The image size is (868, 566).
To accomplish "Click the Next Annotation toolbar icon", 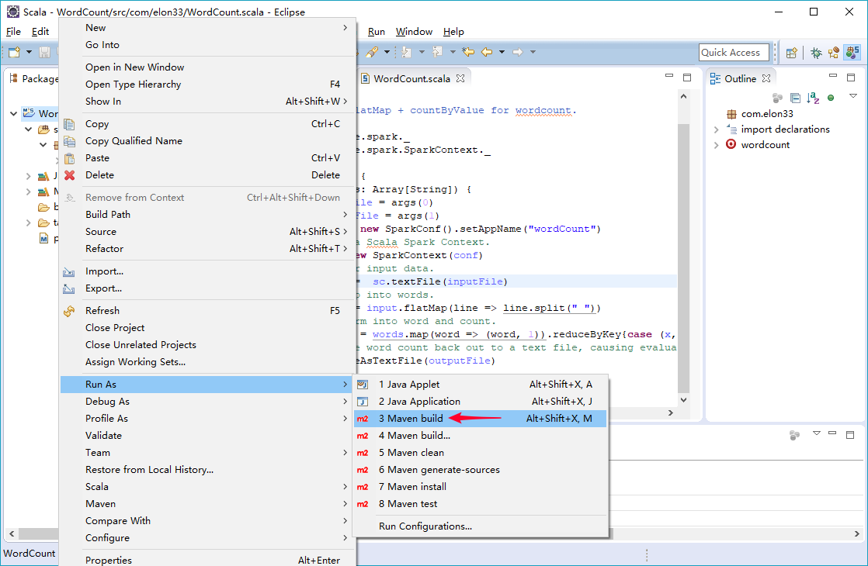I will [x=407, y=52].
